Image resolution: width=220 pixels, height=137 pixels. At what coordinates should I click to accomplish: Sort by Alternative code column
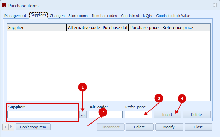click(84, 27)
